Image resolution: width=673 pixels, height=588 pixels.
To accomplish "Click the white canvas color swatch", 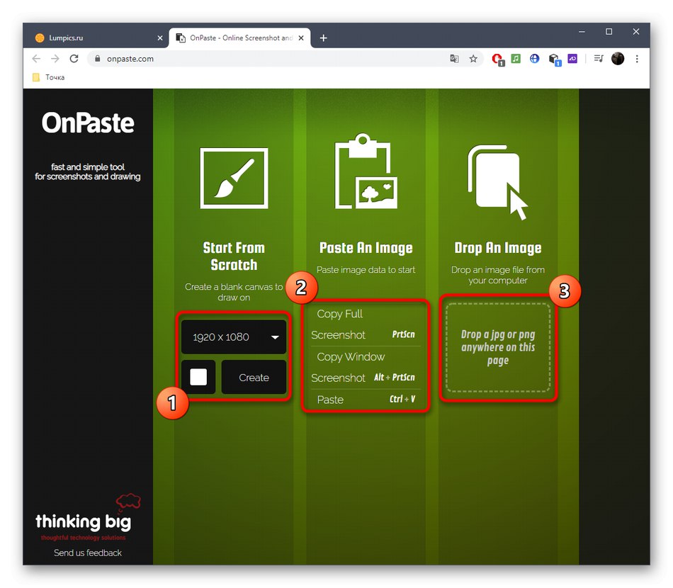I will (x=198, y=377).
